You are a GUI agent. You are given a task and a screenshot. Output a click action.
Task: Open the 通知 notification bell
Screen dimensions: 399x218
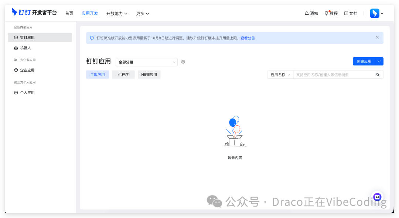click(311, 13)
